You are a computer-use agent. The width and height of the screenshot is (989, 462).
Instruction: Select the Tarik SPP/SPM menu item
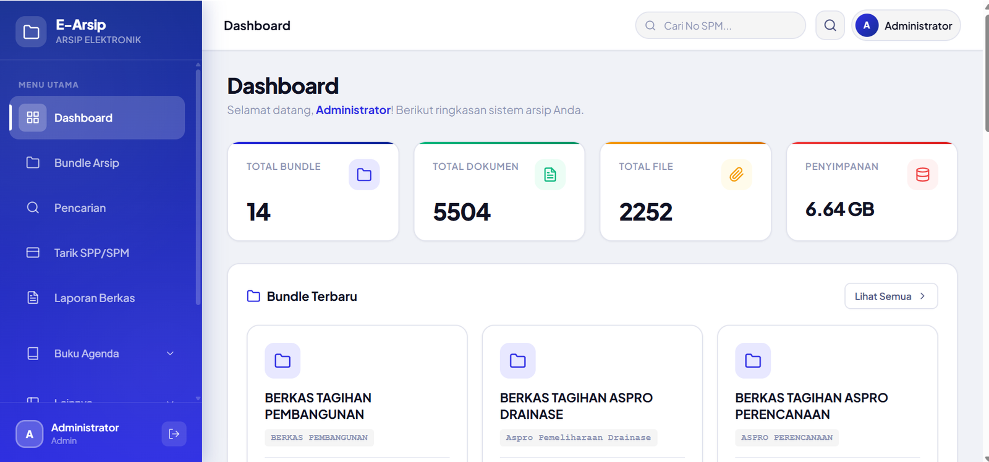pyautogui.click(x=97, y=253)
